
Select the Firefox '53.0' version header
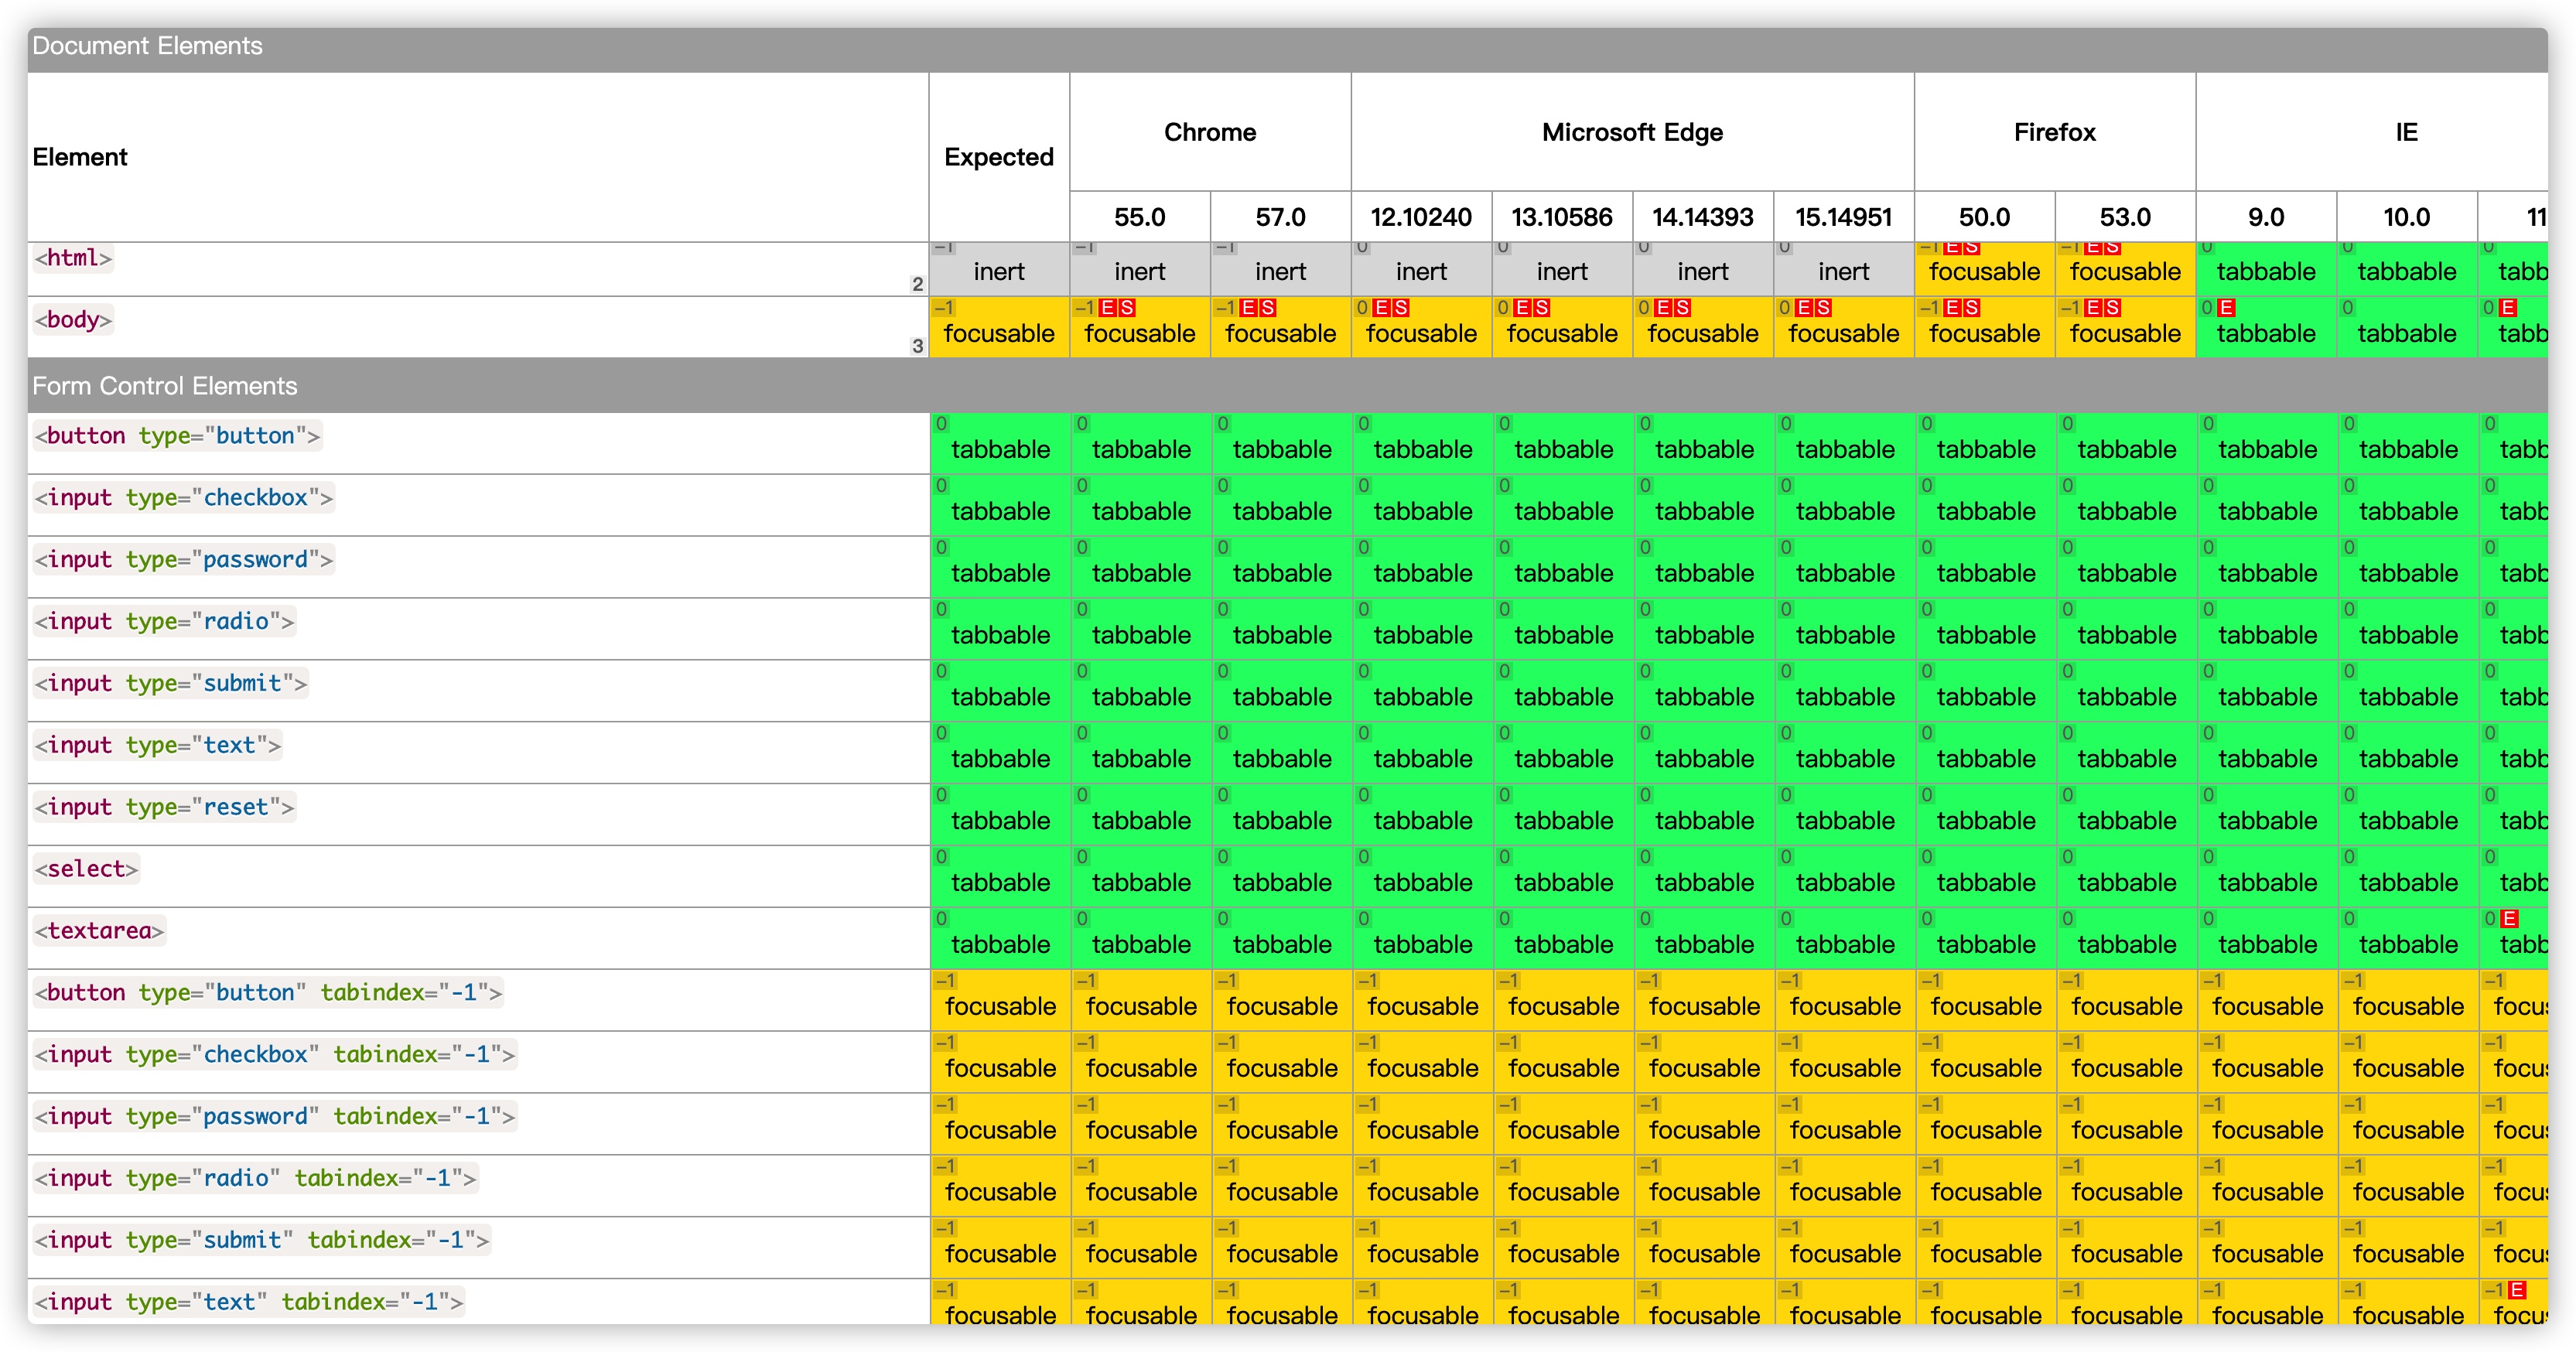[x=2125, y=217]
